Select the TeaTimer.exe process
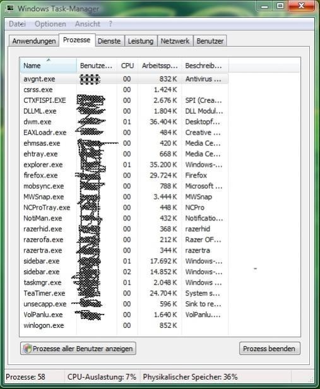Screen dimensions: 320x389 (124, 293)
